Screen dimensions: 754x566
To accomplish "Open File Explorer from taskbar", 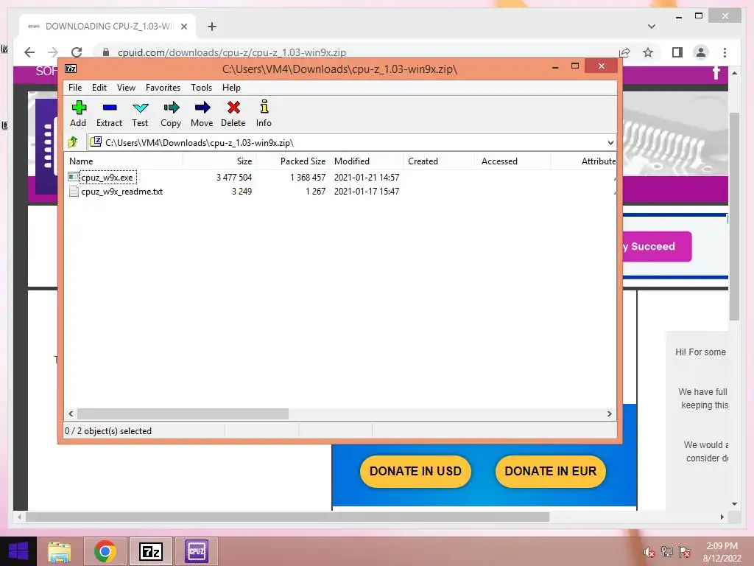I will [60, 551].
